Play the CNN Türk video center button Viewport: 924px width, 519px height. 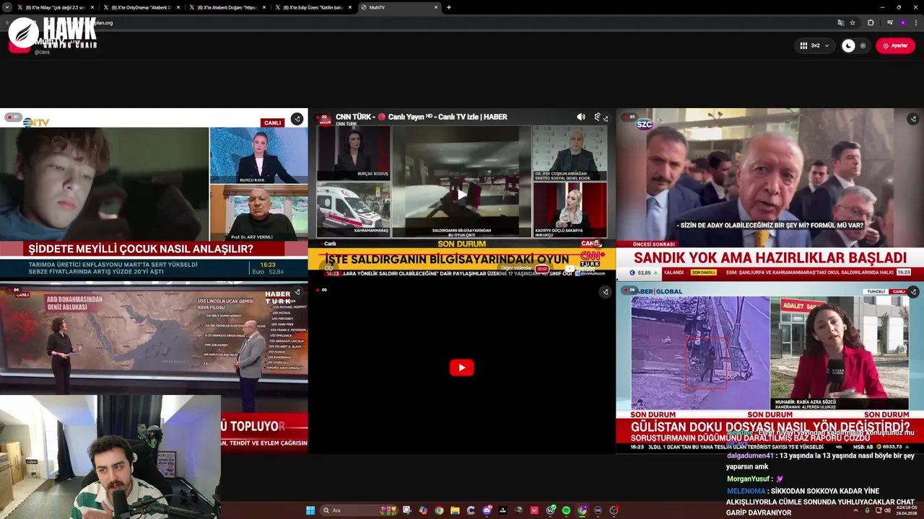pos(462,195)
